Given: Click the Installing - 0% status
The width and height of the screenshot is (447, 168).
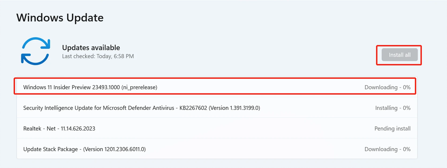Looking at the screenshot, I should click(x=393, y=108).
